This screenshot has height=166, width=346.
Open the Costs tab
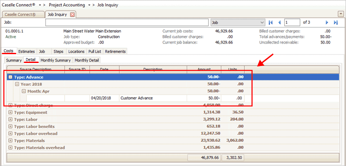(9, 51)
